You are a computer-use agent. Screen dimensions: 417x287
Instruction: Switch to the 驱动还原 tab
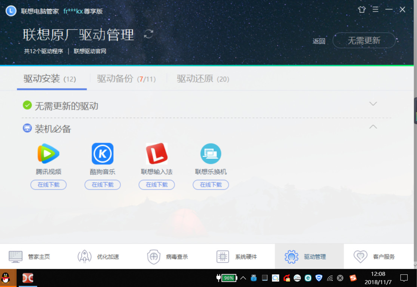click(x=203, y=79)
